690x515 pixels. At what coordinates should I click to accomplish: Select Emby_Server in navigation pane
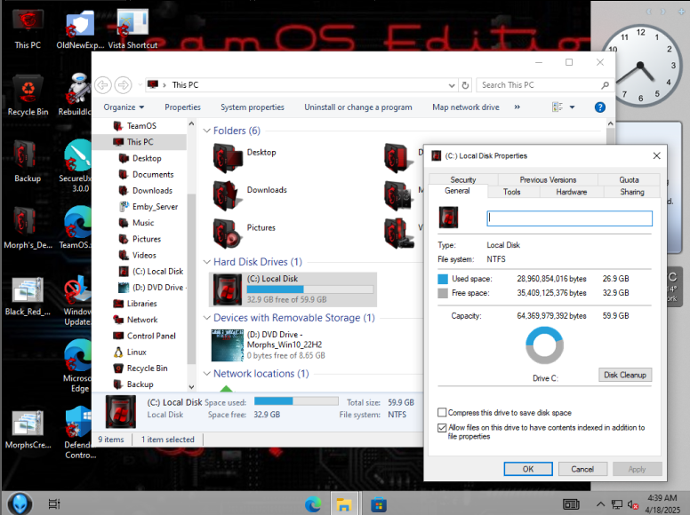pos(155,207)
